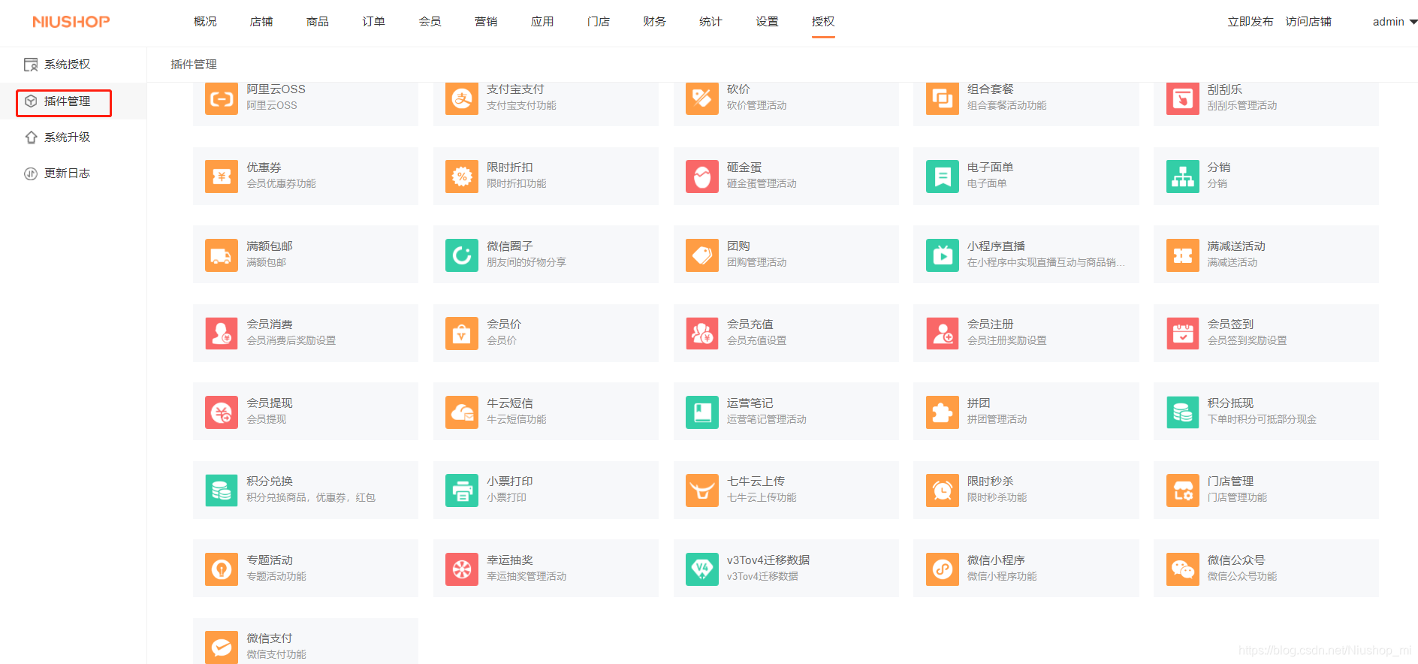
Task: Open the 满额包邮 truck icon
Action: 222,255
